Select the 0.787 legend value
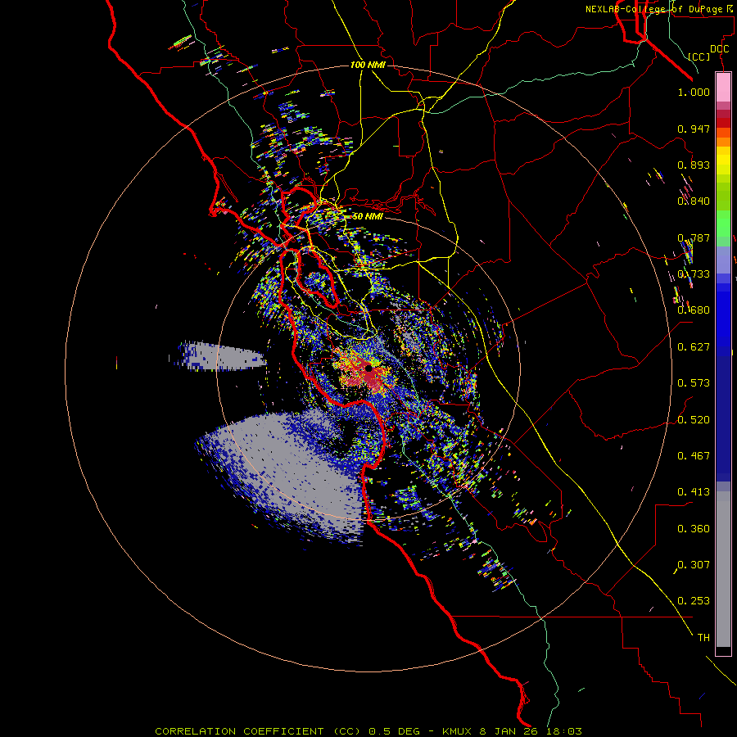The image size is (737, 737). pos(694,237)
